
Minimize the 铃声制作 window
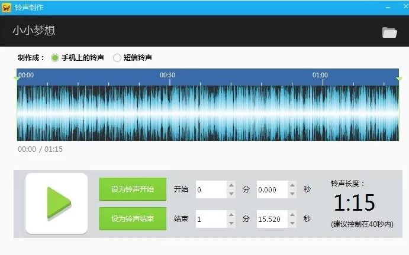[x=388, y=8]
